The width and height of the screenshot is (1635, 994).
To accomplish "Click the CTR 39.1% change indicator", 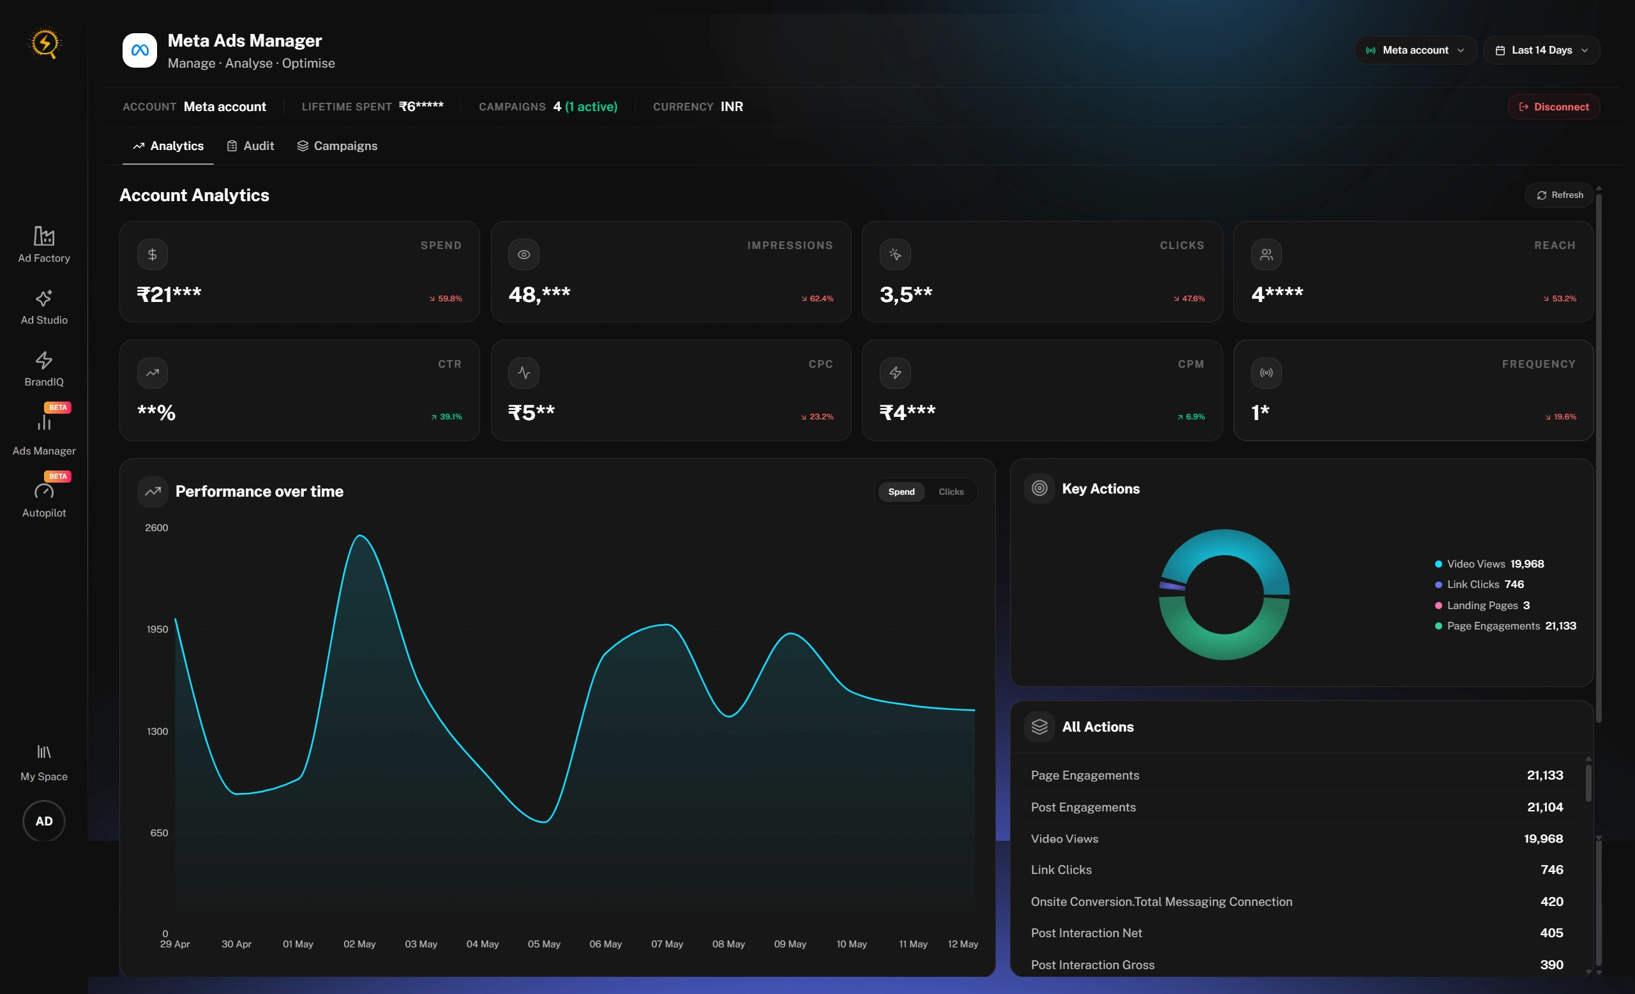I will pos(446,417).
